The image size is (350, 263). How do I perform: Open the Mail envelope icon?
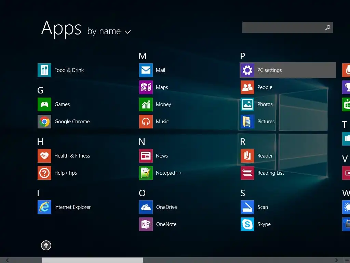[146, 70]
